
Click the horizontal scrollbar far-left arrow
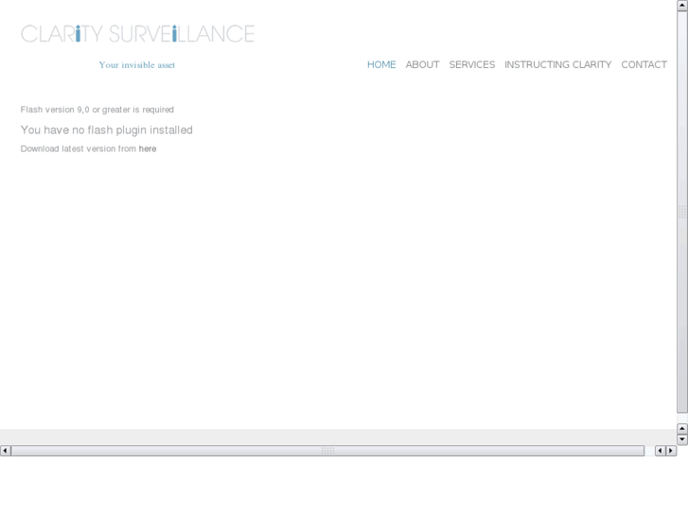click(x=6, y=451)
